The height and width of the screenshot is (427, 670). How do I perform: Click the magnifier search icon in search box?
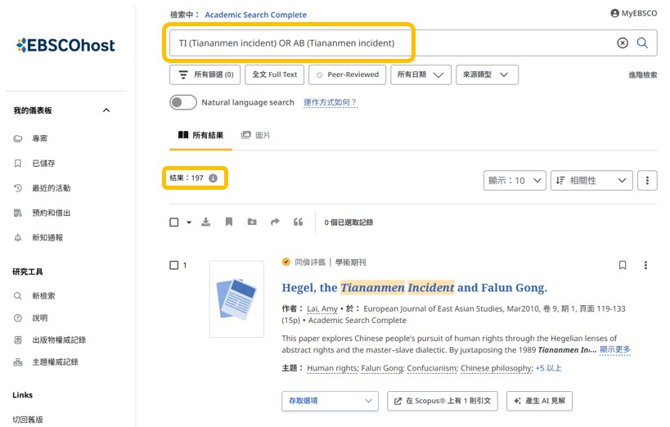click(642, 43)
